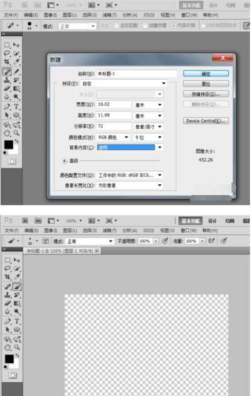
Task: Select Hand tool behind the 新建 dialog
Action: 7,133
